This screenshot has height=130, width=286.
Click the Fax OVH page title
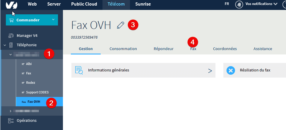click(x=91, y=25)
